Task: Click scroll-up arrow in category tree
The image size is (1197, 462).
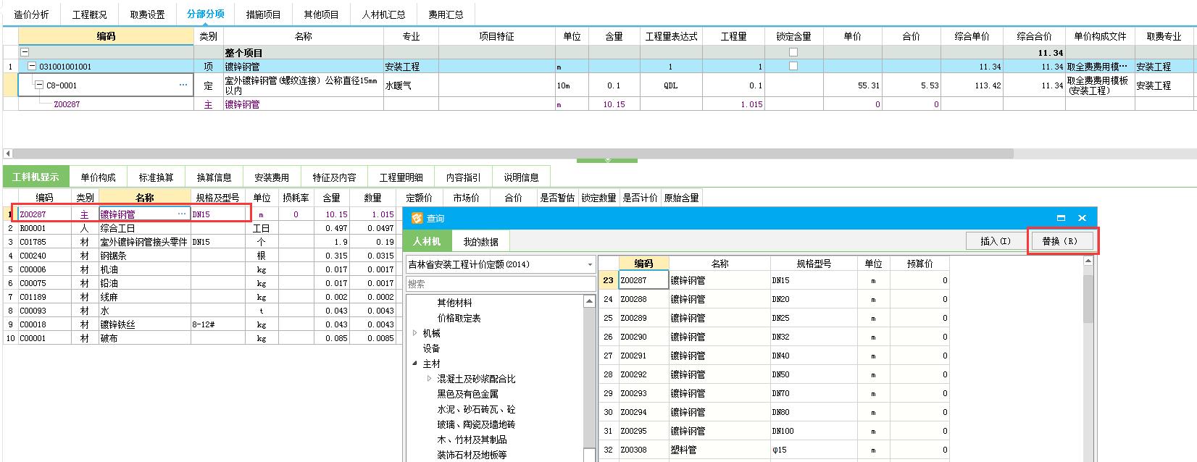Action: click(x=590, y=301)
